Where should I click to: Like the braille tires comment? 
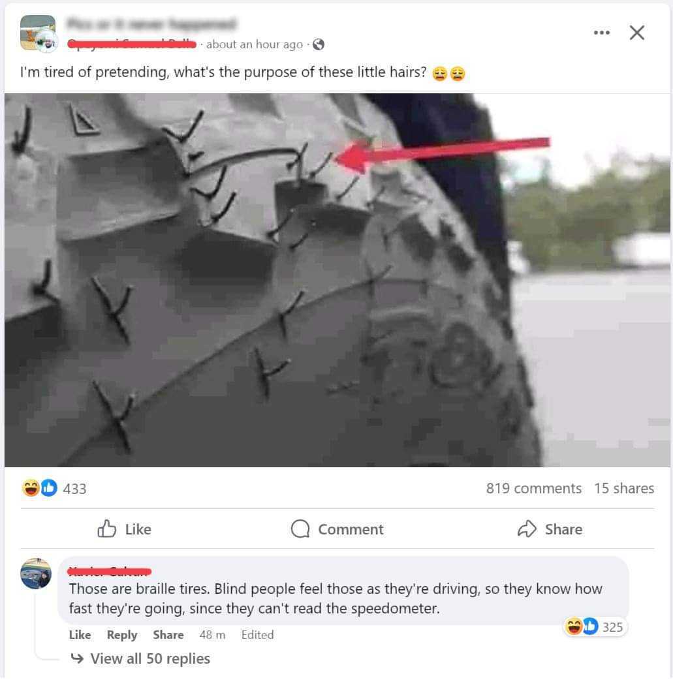[x=80, y=634]
